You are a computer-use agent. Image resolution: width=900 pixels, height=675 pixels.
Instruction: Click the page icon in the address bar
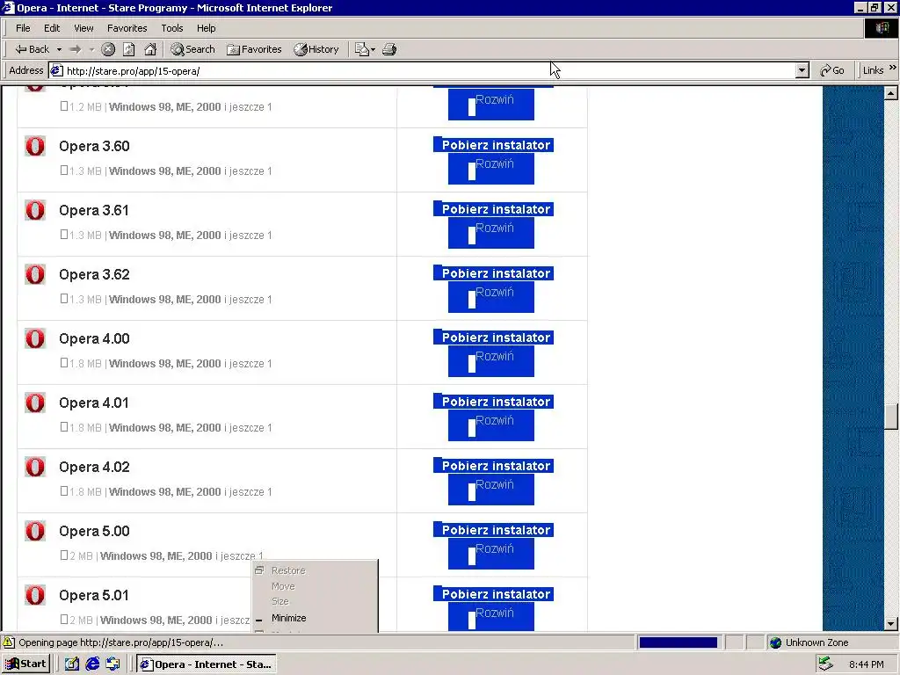[57, 70]
